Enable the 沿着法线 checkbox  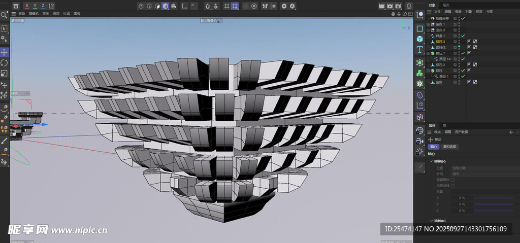[x=452, y=185]
